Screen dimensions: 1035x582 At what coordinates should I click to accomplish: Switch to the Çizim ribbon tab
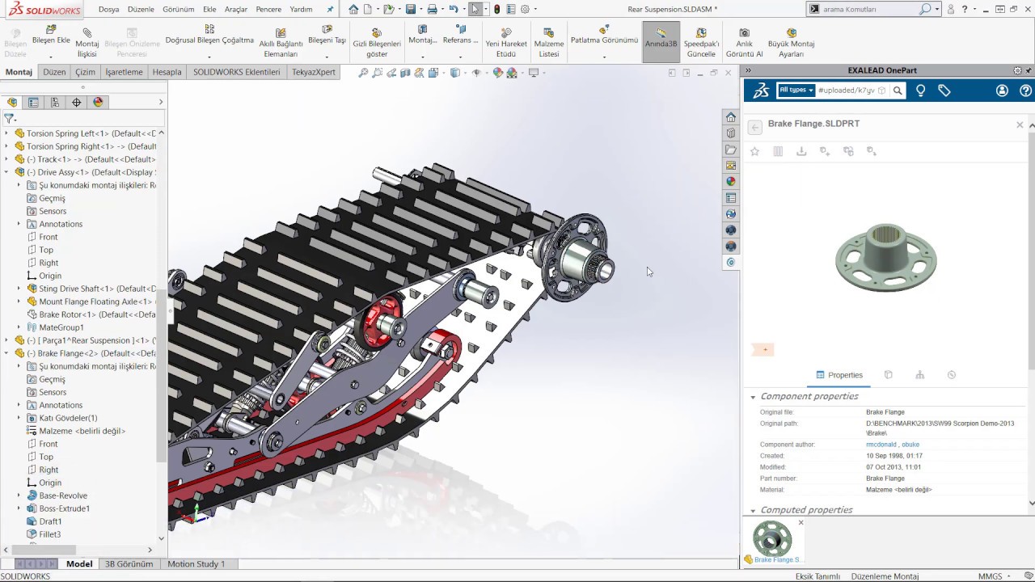click(85, 72)
